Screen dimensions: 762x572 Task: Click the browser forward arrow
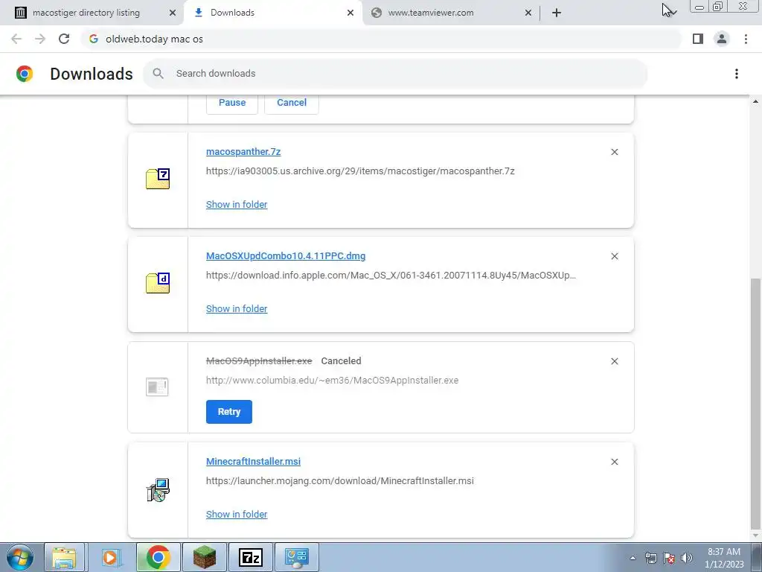[x=40, y=39]
